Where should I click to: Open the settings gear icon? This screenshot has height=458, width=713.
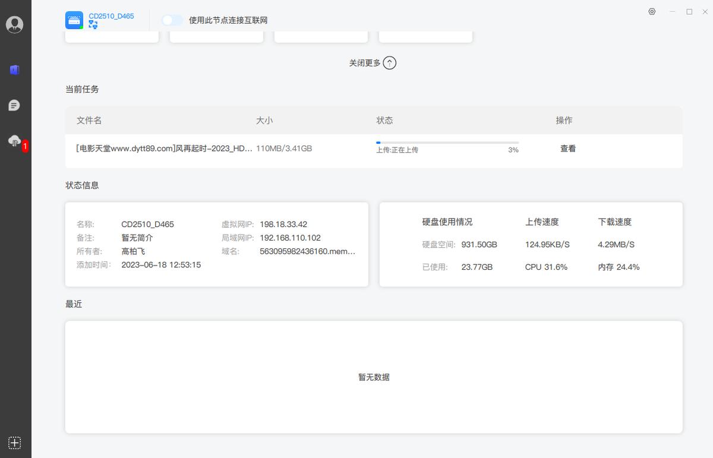coord(652,11)
